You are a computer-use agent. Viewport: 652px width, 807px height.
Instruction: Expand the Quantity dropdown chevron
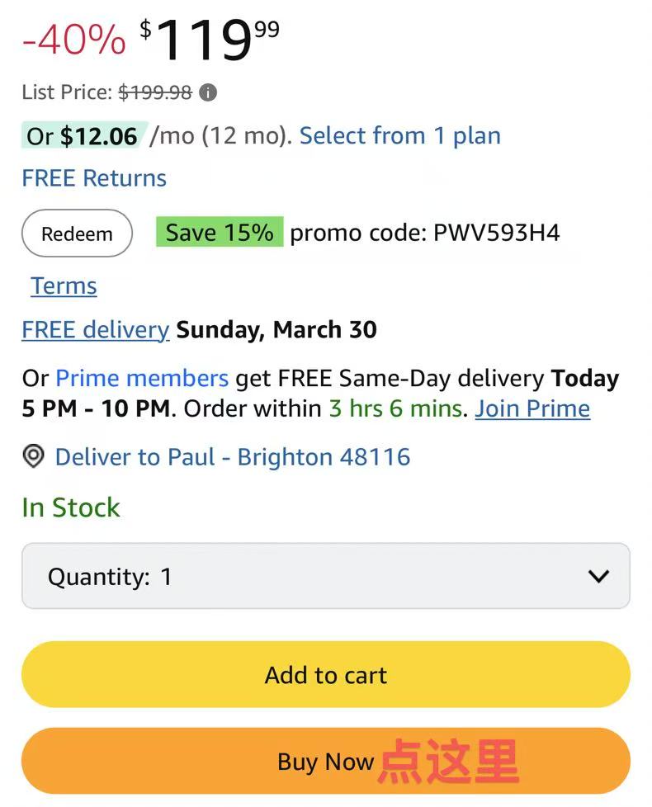598,576
